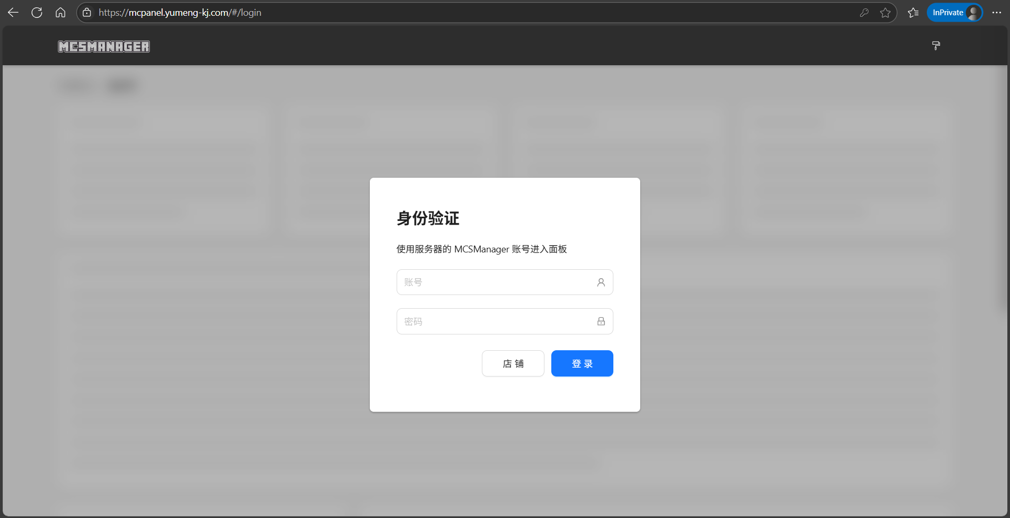The image size is (1010, 518).
Task: Open the saved passwords key icon
Action: 864,13
